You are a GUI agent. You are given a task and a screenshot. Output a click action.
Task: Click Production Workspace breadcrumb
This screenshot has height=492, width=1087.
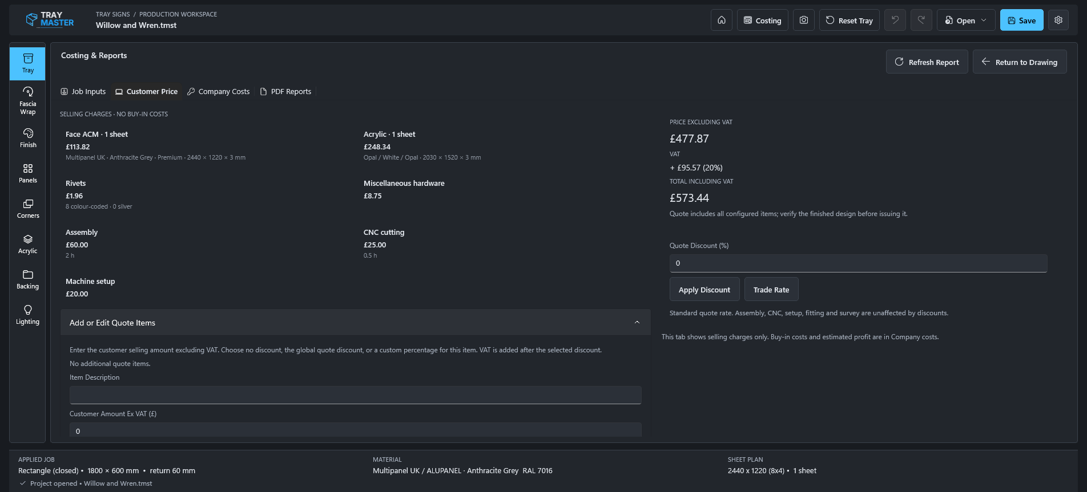178,14
